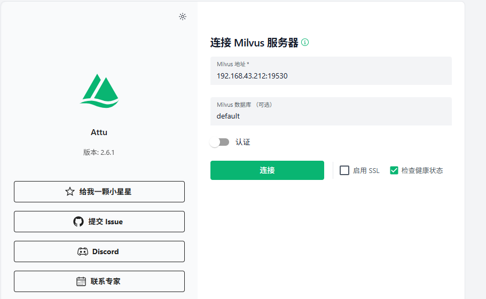The width and height of the screenshot is (486, 299).
Task: Click the 连接 Milvus 服务器 heading
Action: point(254,43)
